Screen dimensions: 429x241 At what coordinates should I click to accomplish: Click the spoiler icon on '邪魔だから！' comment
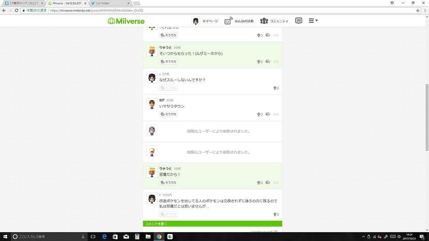pyautogui.click(x=268, y=182)
